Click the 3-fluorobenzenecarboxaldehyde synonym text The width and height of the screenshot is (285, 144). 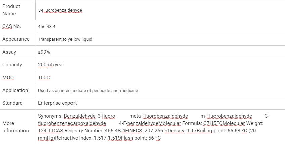(x=72, y=123)
